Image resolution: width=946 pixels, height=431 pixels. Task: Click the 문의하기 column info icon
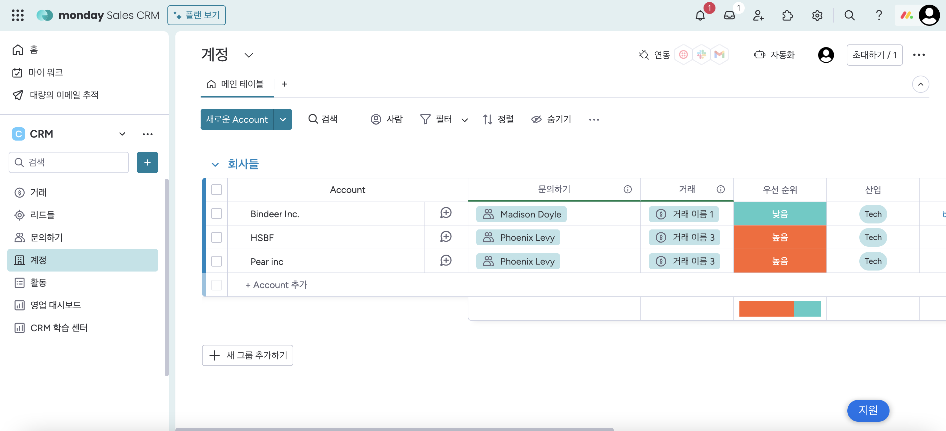click(x=627, y=190)
